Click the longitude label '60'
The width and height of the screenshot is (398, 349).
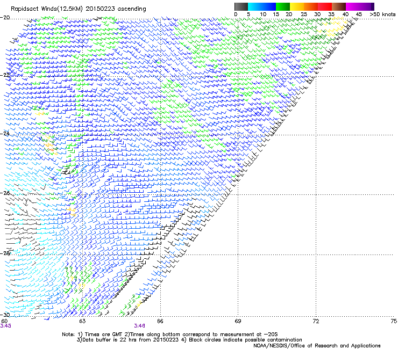(4, 321)
